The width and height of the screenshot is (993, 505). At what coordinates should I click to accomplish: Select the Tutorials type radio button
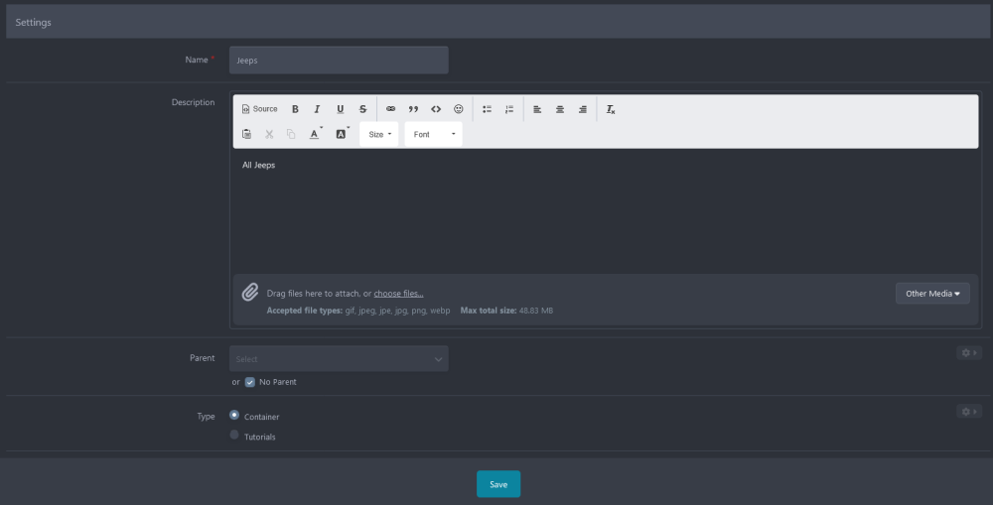pyautogui.click(x=234, y=436)
